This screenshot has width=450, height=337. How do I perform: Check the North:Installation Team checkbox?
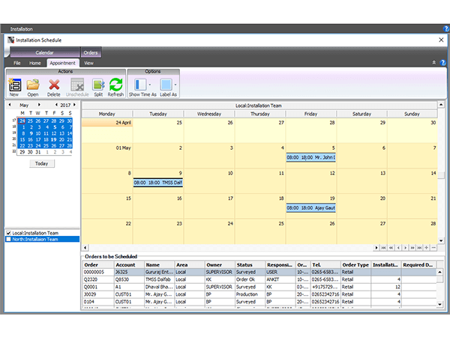click(10, 239)
